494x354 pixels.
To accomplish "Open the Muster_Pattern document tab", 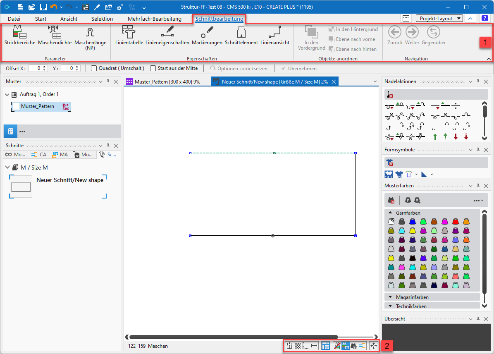I will pos(167,82).
